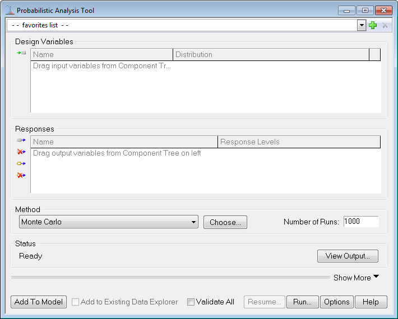Screen dimensions: 398x319
Task: Click the yellow arrow icon beside Responses
Action: click(21, 163)
